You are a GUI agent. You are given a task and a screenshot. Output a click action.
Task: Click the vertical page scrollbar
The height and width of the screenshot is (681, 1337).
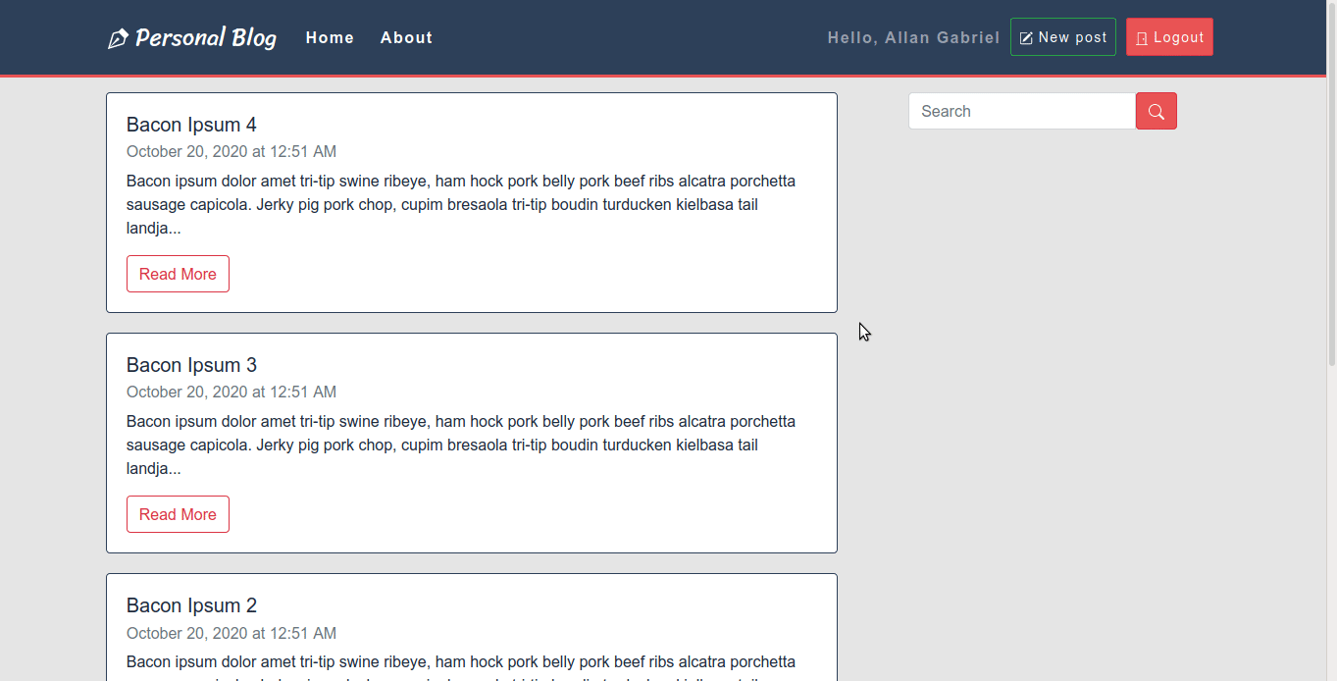pos(1331,196)
